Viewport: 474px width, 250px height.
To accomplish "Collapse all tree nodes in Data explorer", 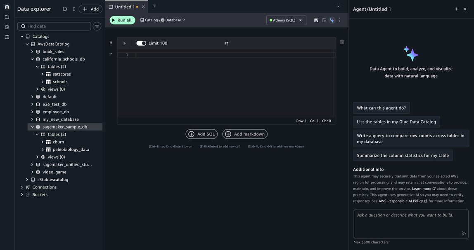I will 74,9.
